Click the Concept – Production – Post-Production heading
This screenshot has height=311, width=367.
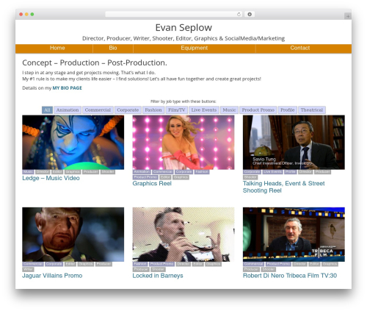point(95,62)
